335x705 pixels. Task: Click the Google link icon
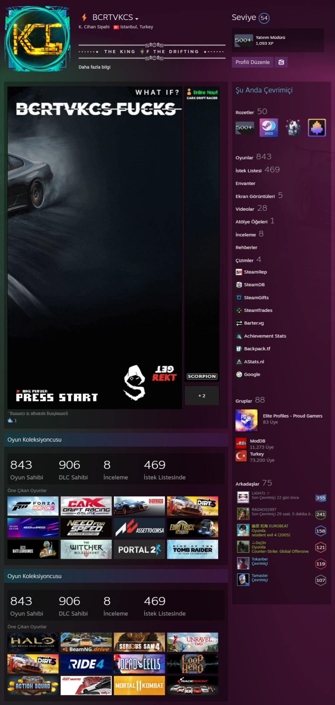click(x=239, y=374)
